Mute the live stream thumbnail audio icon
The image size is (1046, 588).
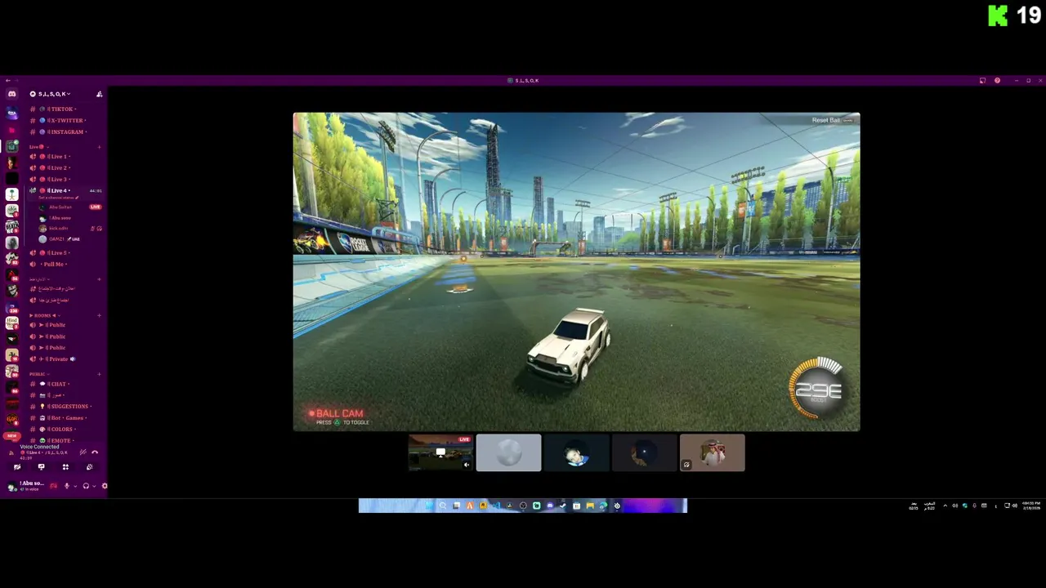[467, 465]
